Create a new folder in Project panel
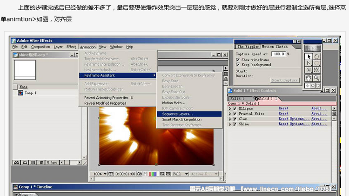This screenshot has width=349, height=196. coord(25,162)
